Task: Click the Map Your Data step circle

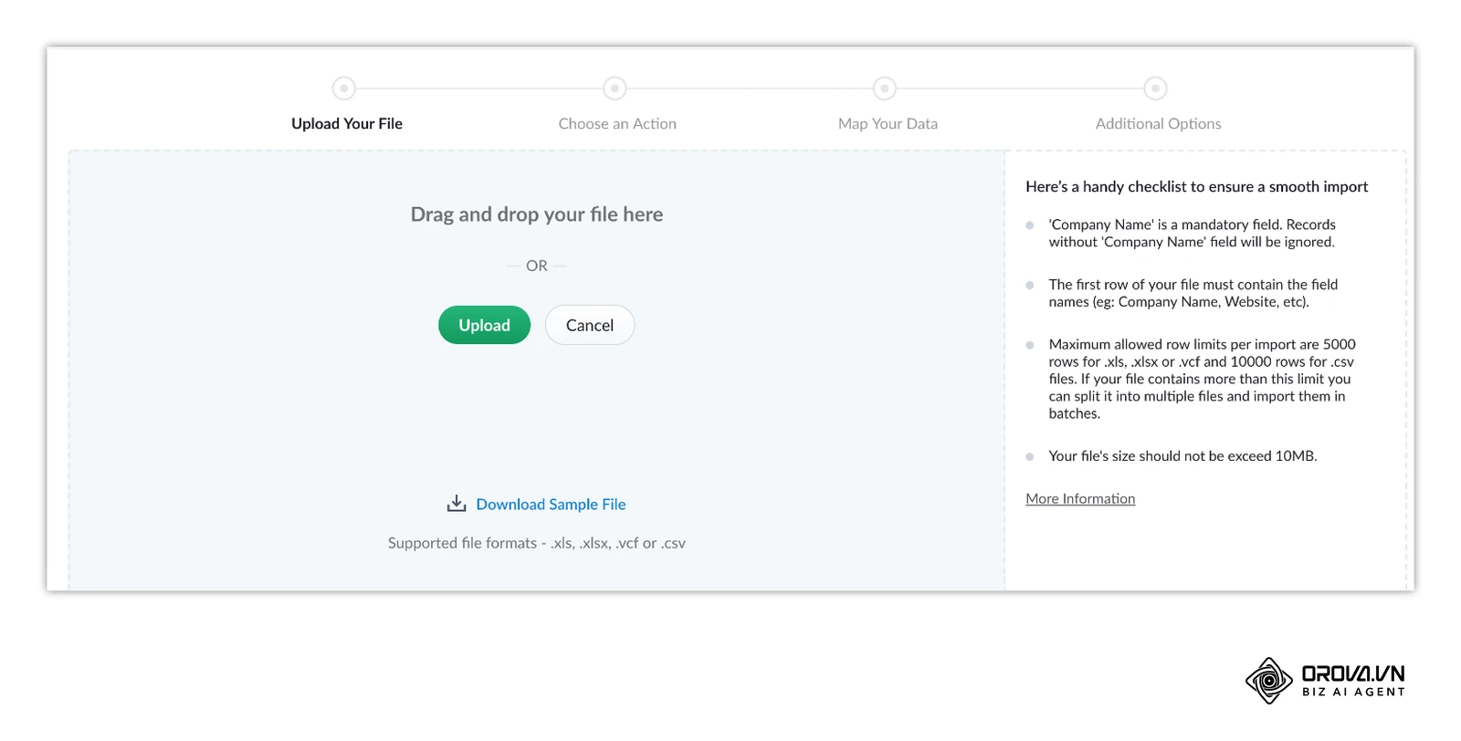Action: tap(884, 89)
